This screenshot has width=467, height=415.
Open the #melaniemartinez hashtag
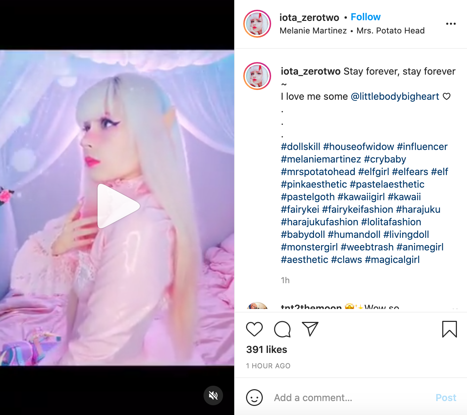321,159
